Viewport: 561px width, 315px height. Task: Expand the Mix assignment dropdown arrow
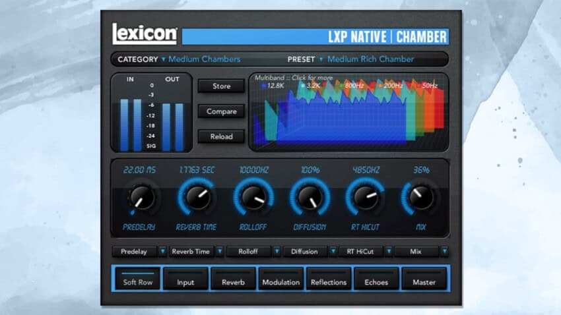coord(444,252)
